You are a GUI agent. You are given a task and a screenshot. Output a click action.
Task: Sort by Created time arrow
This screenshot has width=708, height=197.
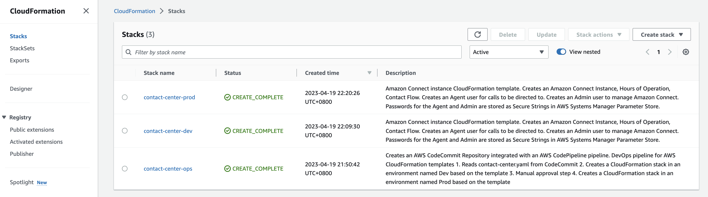369,73
